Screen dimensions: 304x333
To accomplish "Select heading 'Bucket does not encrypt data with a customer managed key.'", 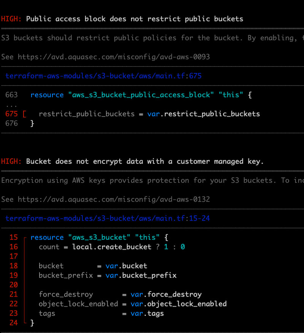I will point(145,162).
